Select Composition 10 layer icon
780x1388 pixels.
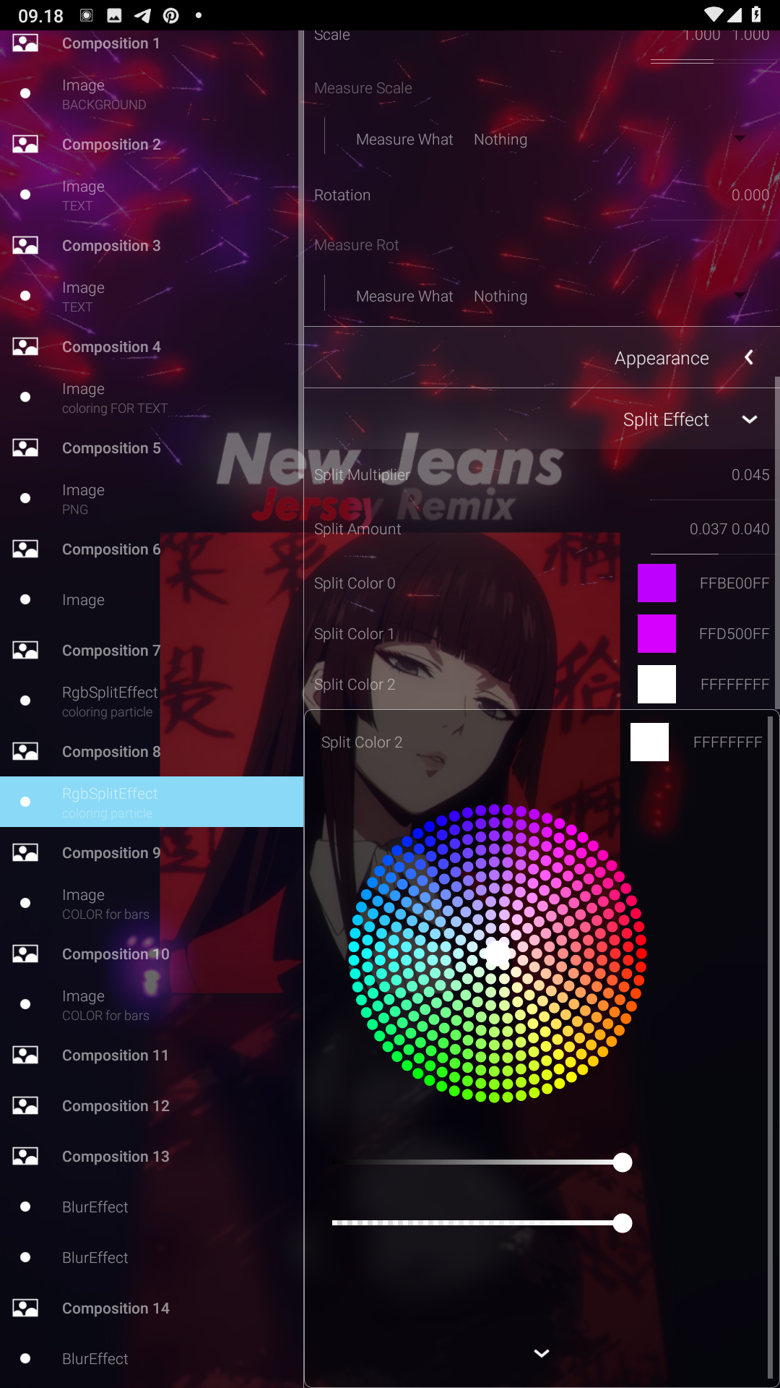(x=25, y=954)
